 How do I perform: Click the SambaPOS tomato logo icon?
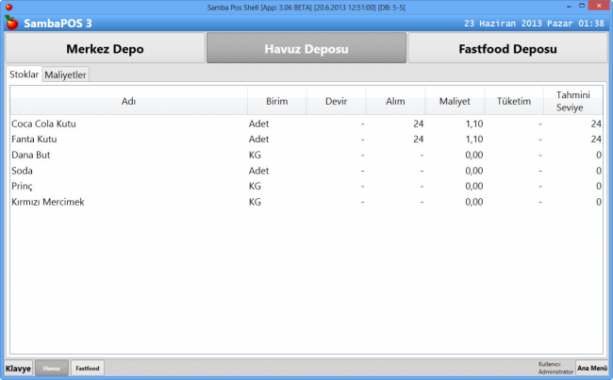11,23
